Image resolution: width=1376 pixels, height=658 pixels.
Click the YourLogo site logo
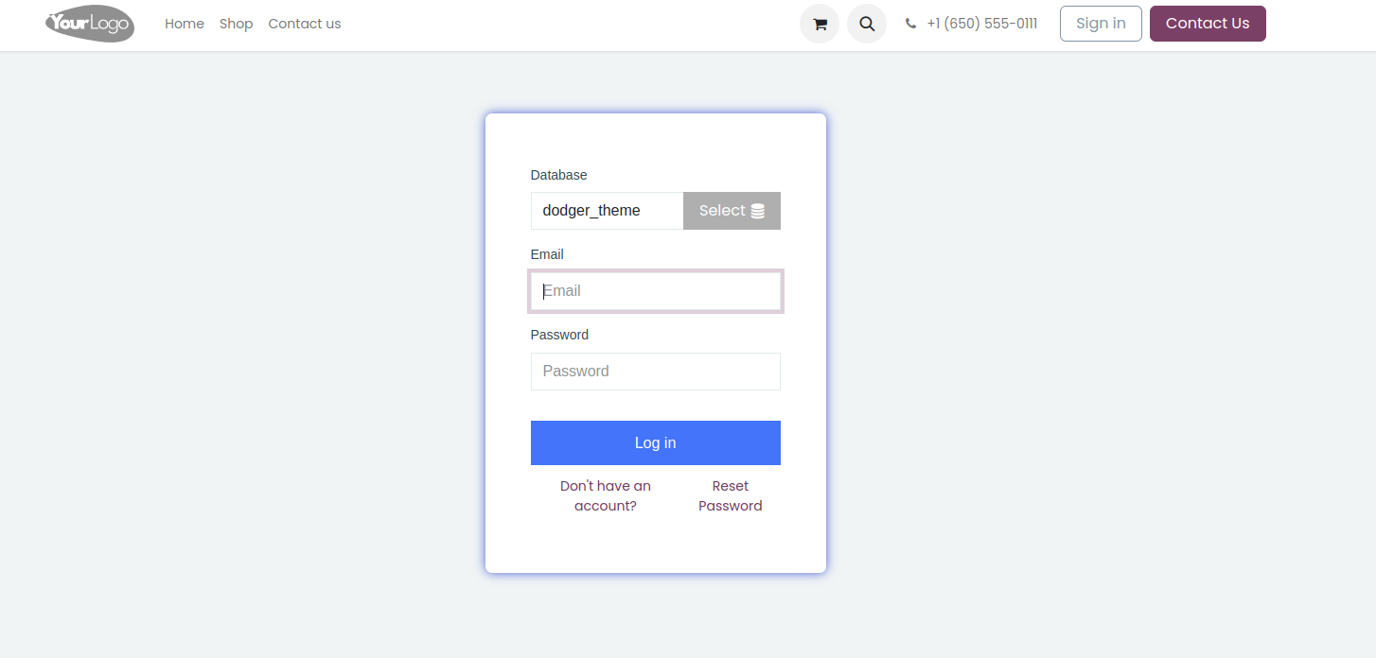(x=90, y=24)
